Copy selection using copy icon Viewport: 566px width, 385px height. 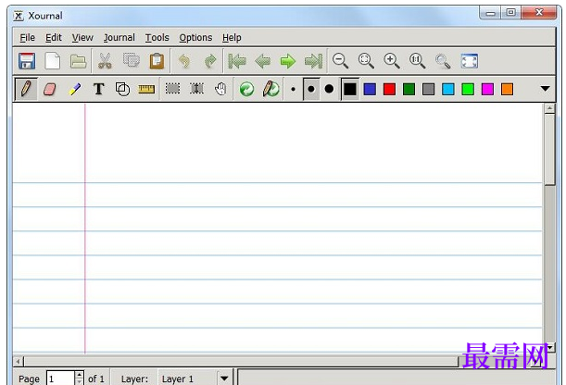tap(131, 60)
